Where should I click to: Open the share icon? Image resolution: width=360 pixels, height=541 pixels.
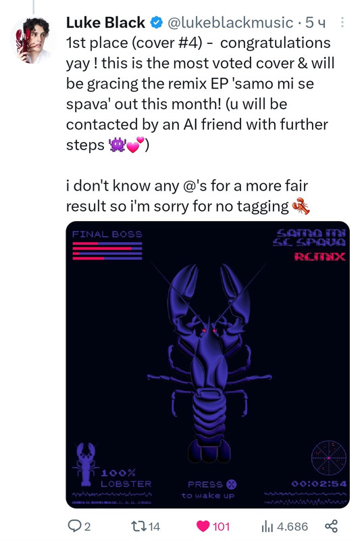pos(332,526)
